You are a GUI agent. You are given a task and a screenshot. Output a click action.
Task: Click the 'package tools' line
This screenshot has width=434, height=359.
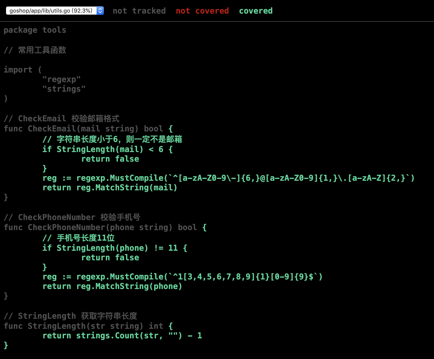(x=35, y=30)
